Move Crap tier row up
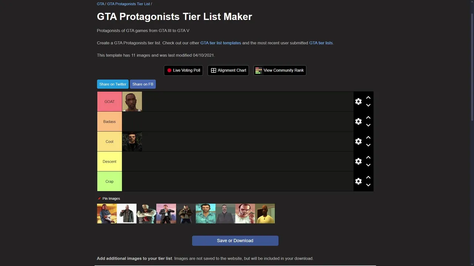474x266 pixels. pos(368,177)
